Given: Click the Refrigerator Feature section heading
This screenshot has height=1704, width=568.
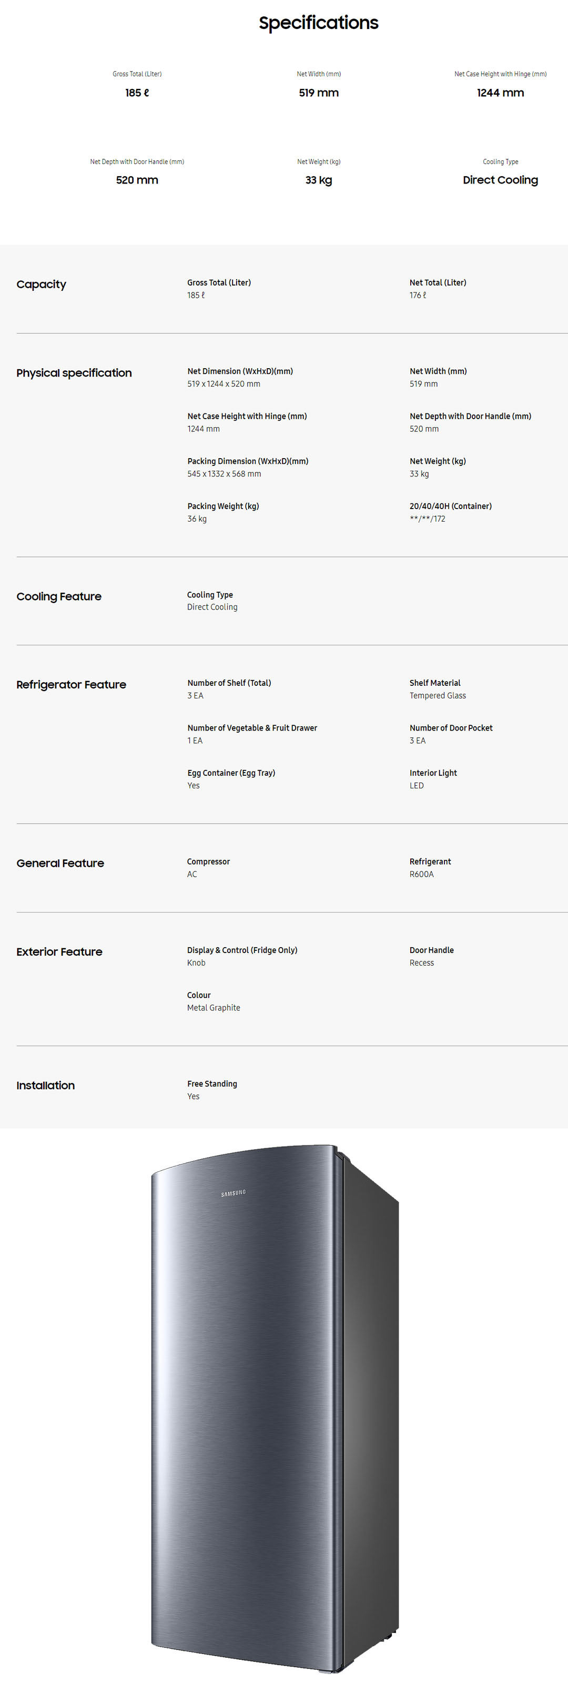Looking at the screenshot, I should (72, 685).
